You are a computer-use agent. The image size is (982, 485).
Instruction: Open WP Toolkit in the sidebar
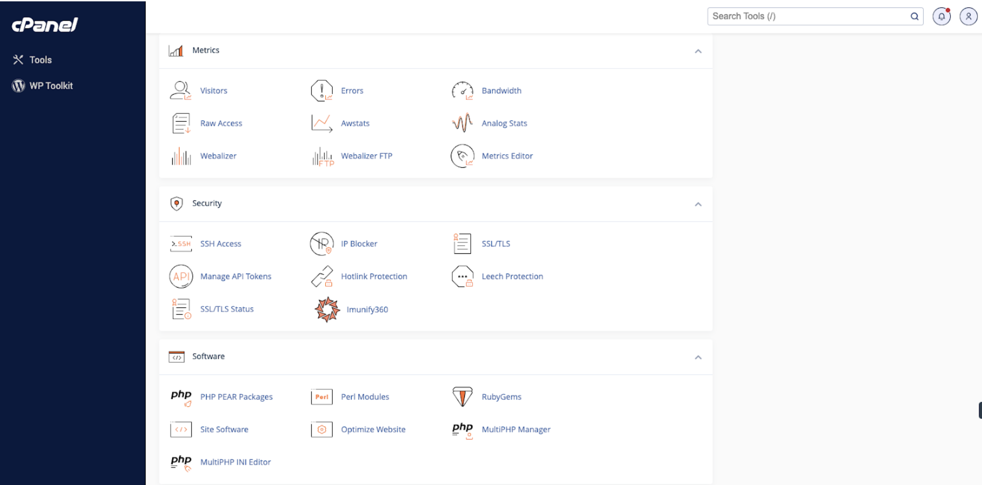(42, 86)
